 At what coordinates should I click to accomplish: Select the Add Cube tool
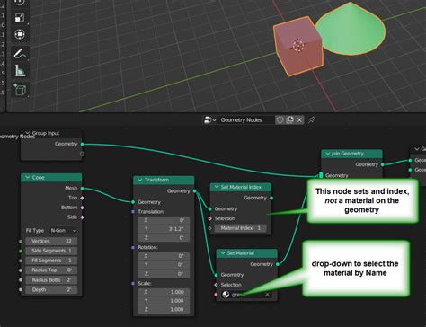[20, 90]
